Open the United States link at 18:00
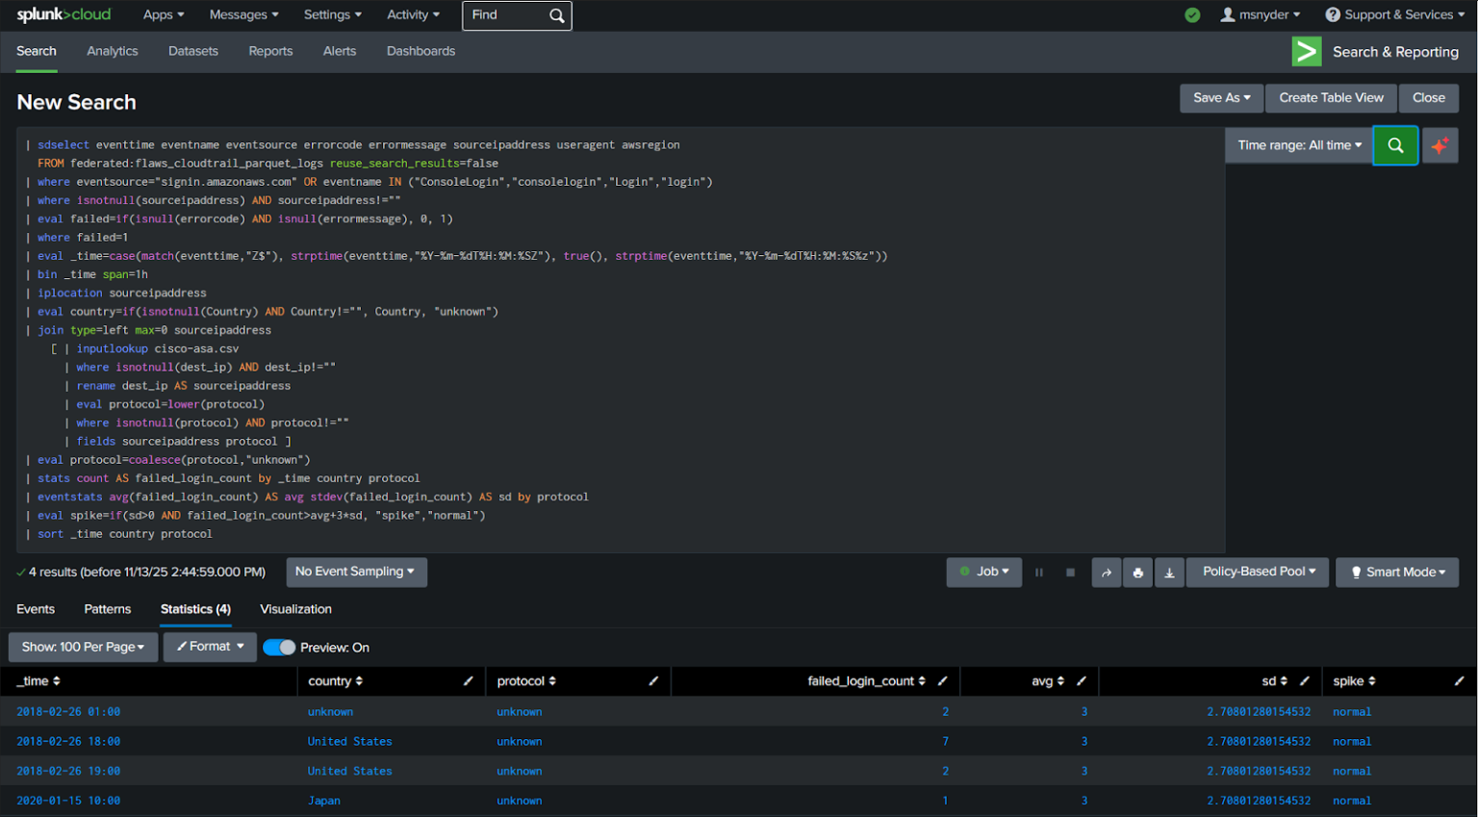 coord(349,742)
